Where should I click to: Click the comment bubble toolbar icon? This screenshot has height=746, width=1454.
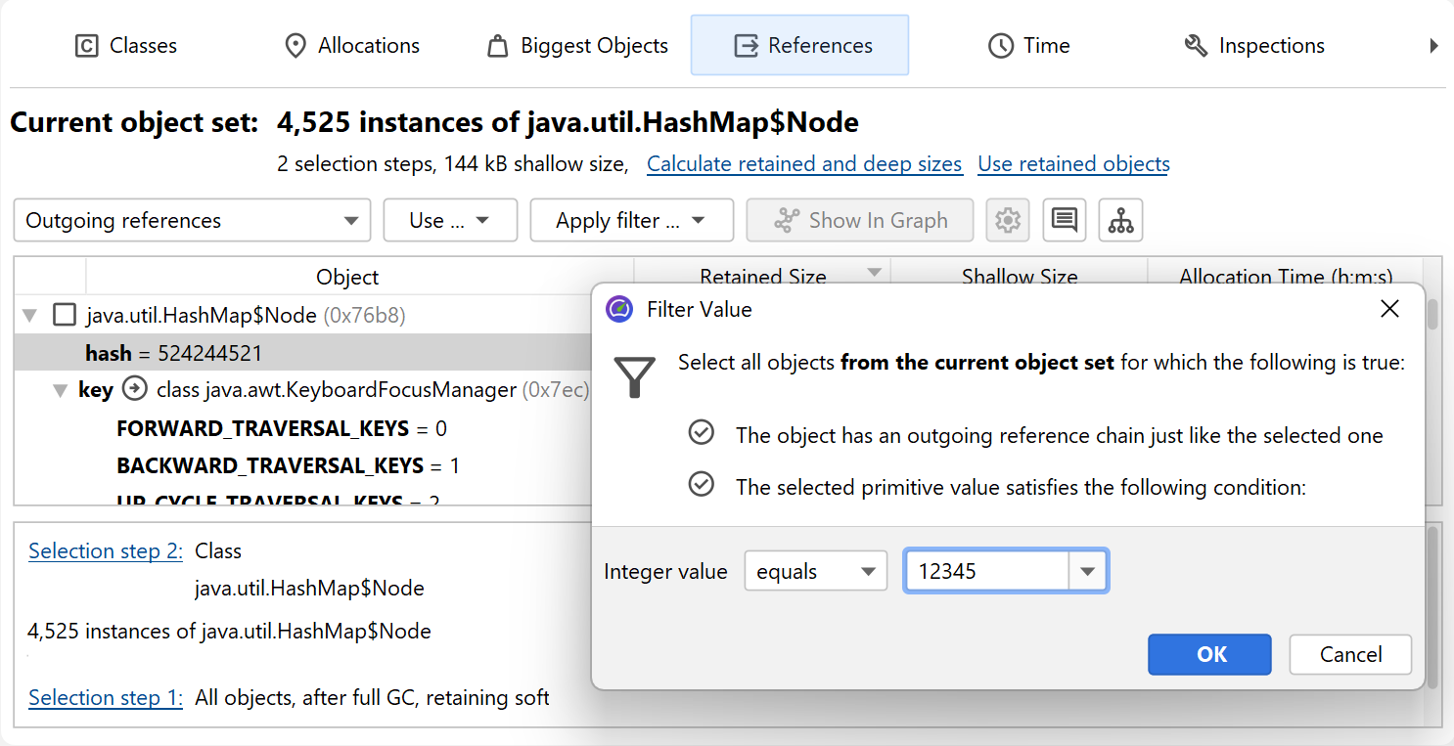[x=1064, y=221]
